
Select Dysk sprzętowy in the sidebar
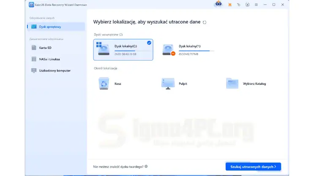click(56, 27)
